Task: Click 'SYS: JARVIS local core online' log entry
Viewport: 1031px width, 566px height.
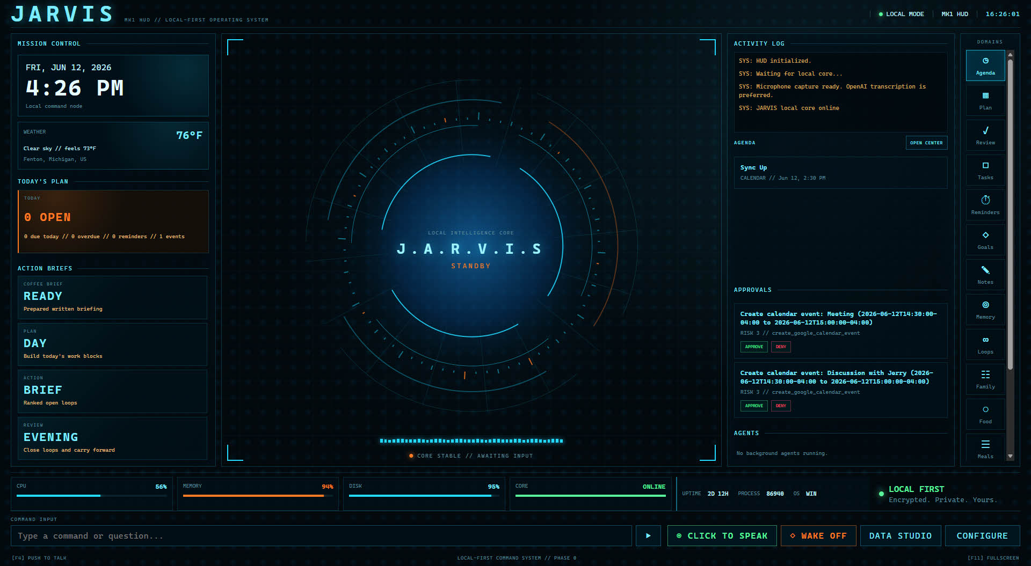Action: (789, 108)
